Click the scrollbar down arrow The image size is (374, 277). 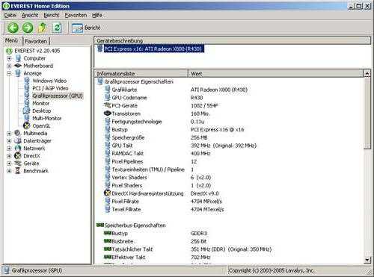367,260
